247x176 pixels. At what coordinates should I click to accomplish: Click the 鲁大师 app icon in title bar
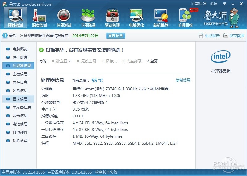(5, 4)
